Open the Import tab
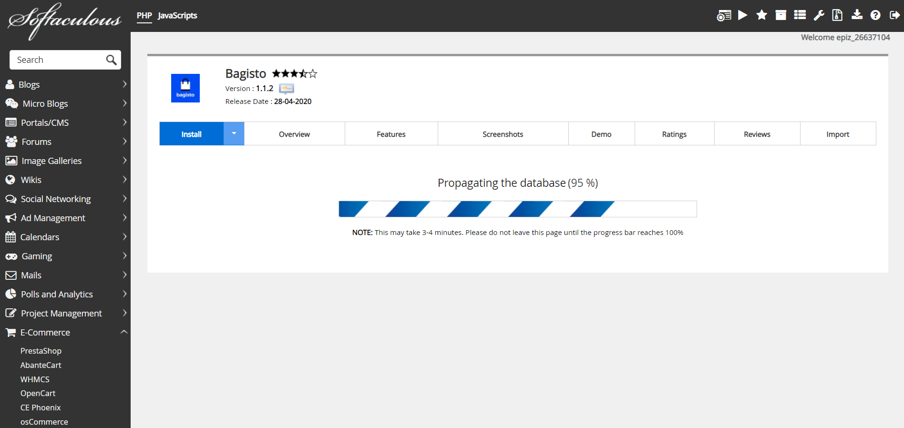The height and width of the screenshot is (428, 904). 838,134
